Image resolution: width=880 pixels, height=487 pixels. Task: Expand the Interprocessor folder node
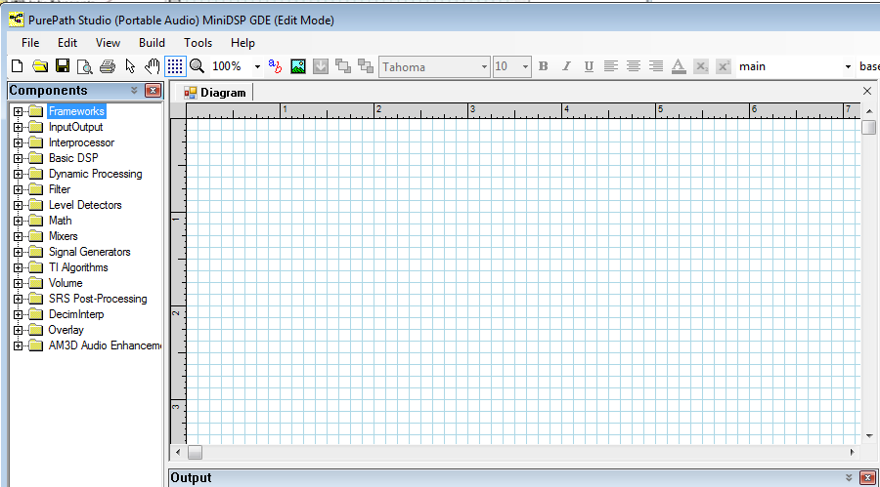tap(18, 142)
